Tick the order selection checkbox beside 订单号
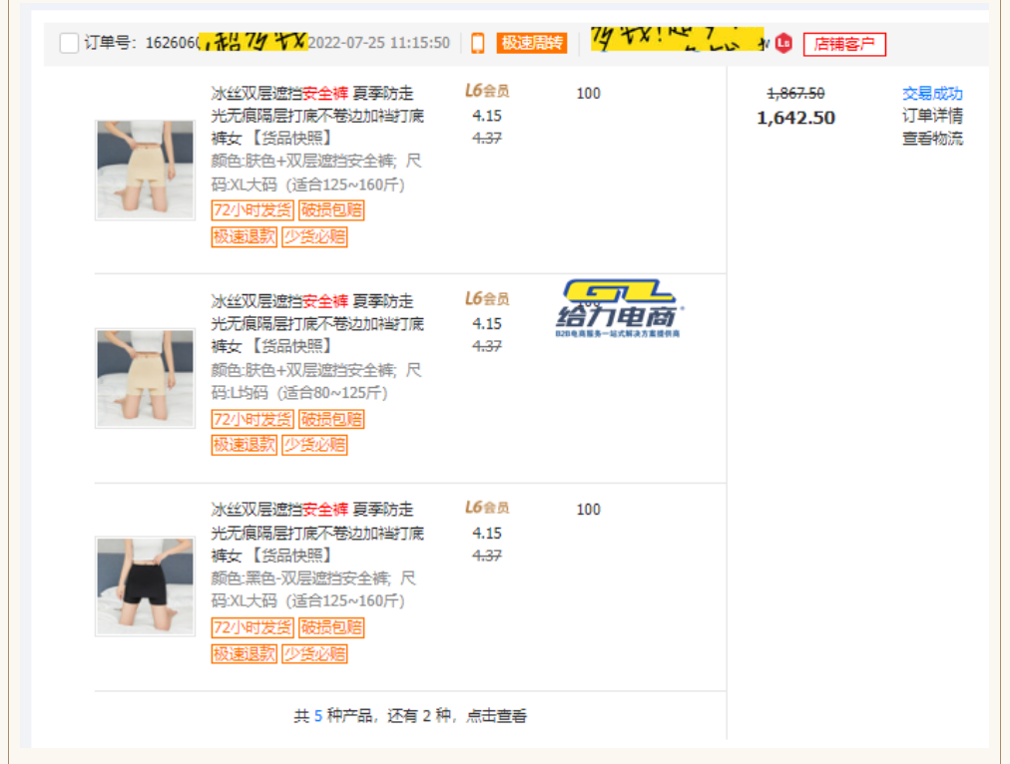Viewport: 1010px width, 764px height. (69, 43)
